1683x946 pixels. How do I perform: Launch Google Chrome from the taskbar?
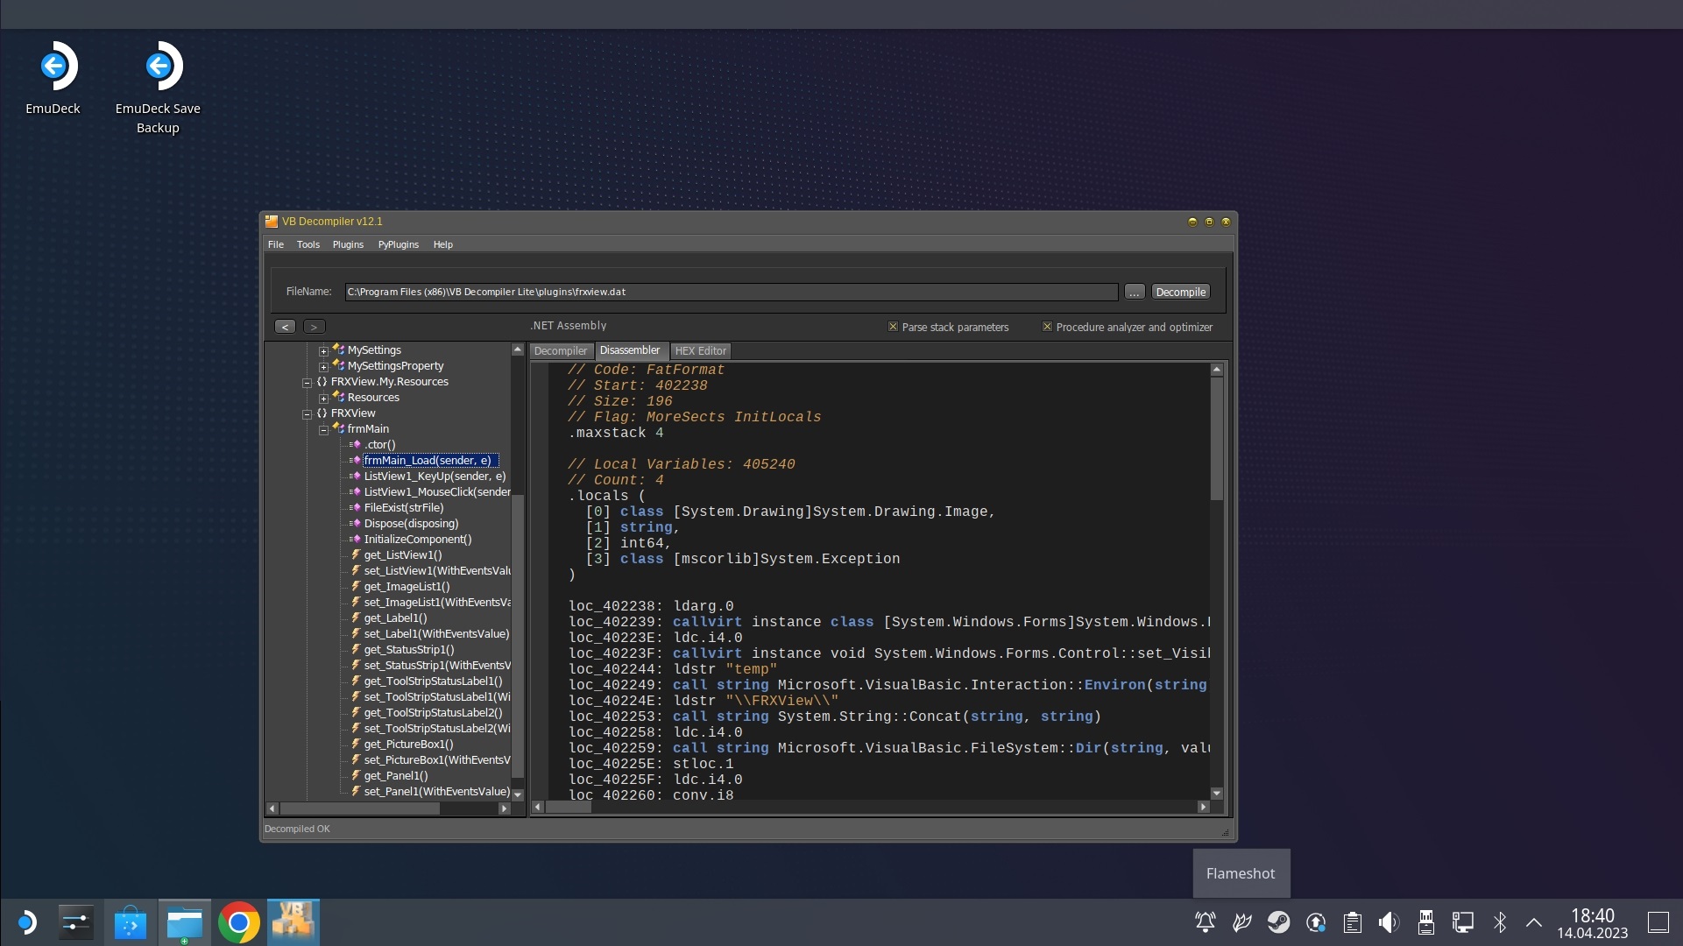[x=239, y=922]
